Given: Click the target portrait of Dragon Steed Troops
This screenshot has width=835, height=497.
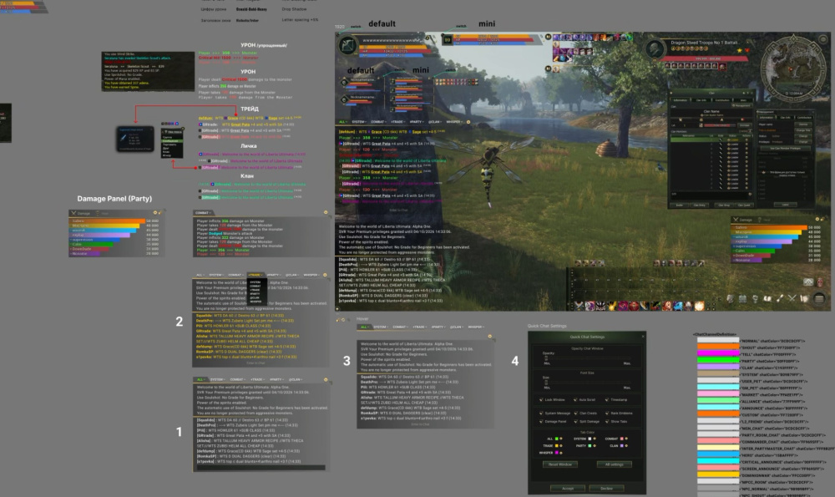Looking at the screenshot, I should tap(655, 49).
